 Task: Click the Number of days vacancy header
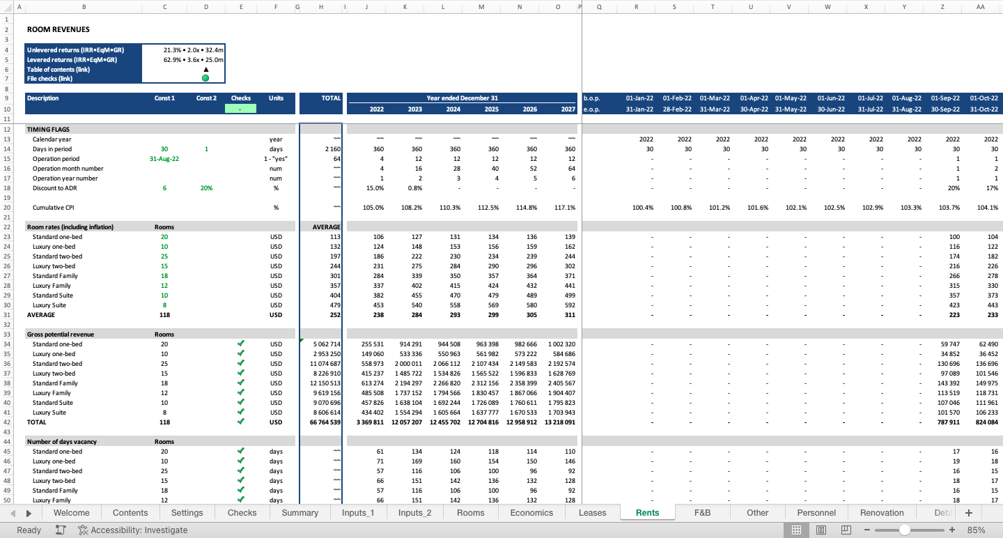(x=61, y=442)
